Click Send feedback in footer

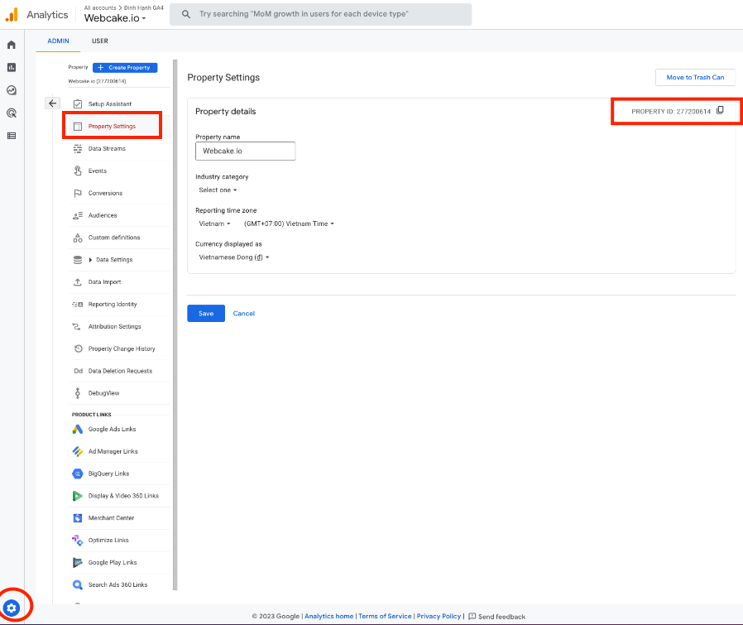coord(497,617)
